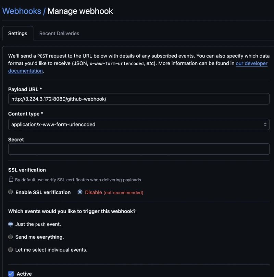This screenshot has width=274, height=277.
Task: Click the lock icon under SSL verification
Action: point(11,179)
